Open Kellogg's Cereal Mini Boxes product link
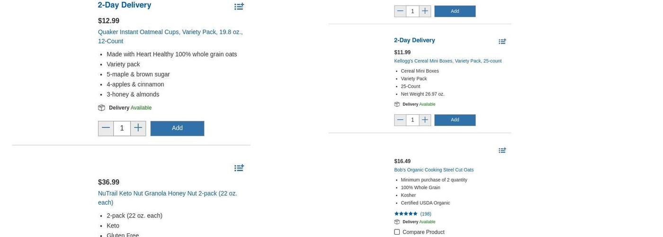 448,61
